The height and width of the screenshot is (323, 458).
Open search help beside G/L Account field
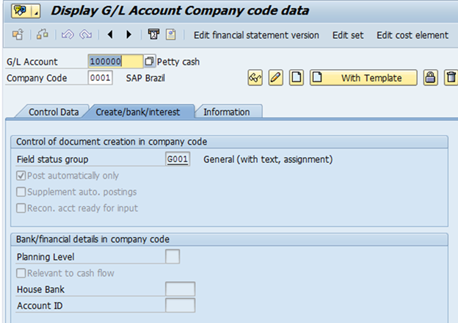click(x=150, y=62)
